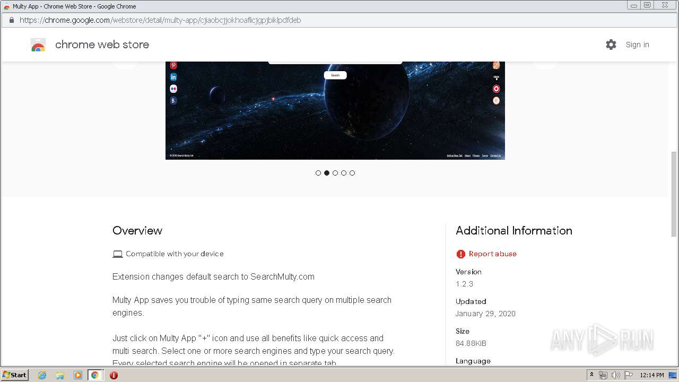Click the LinkedIn icon in the screenshot
The height and width of the screenshot is (382, 679).
[x=173, y=77]
